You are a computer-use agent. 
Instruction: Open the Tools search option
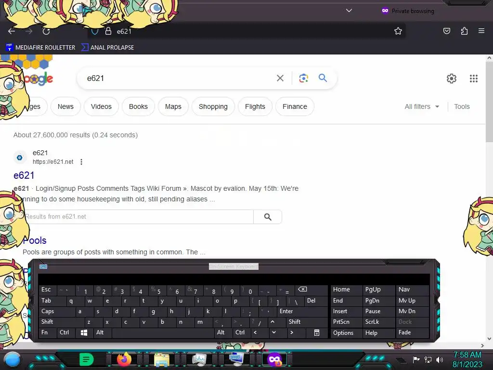(462, 106)
